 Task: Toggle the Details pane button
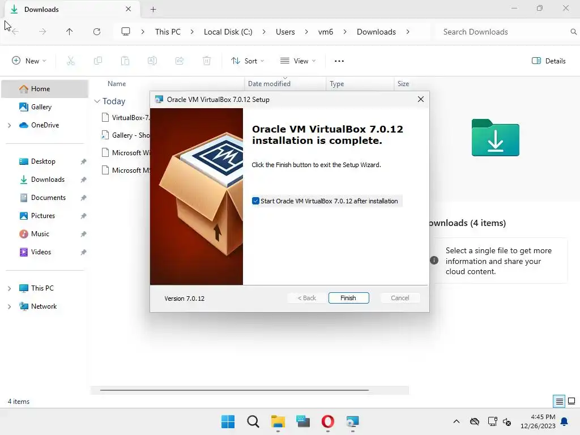click(x=548, y=61)
